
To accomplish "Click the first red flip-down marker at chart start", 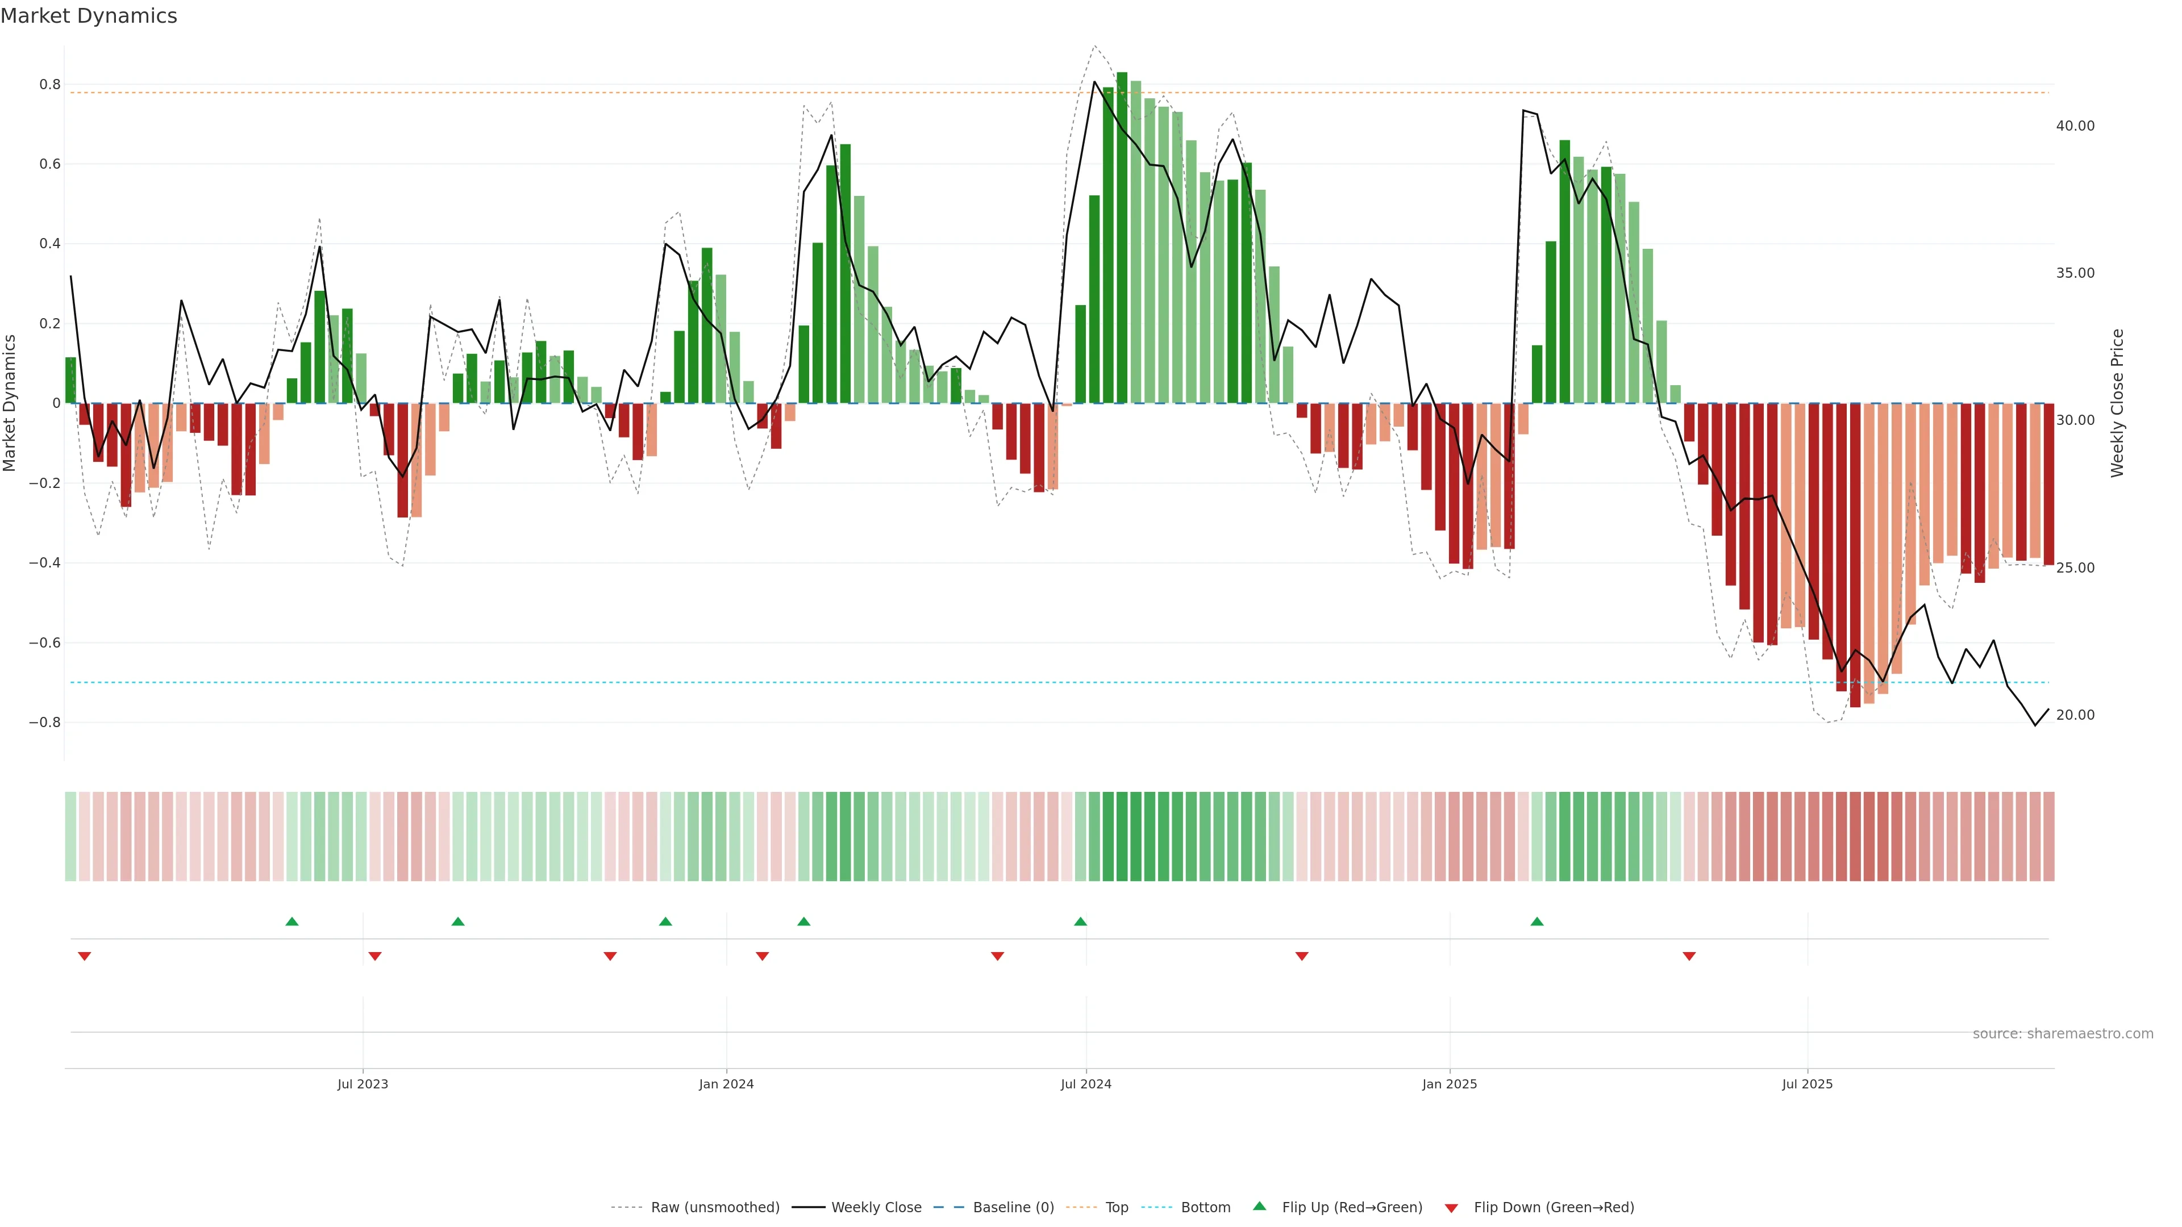I will (x=85, y=956).
